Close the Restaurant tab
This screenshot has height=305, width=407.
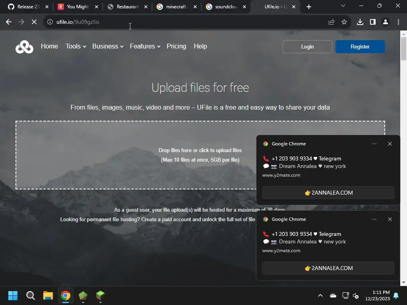[x=146, y=7]
